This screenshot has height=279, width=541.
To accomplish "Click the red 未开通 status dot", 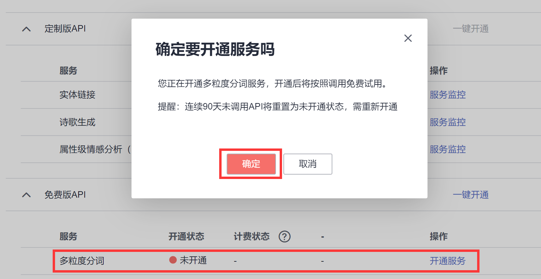I will click(x=173, y=260).
